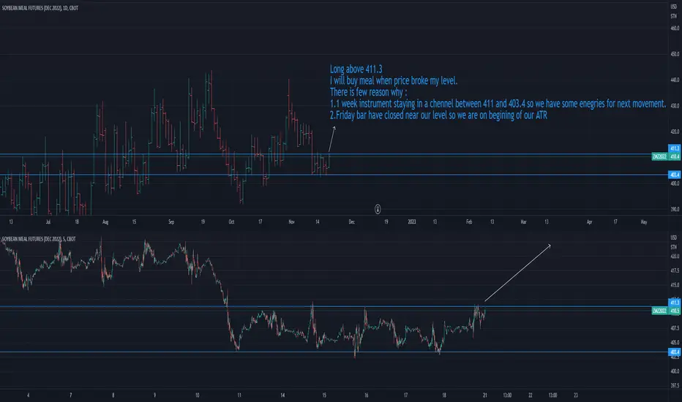Click day 7 on the 5-minute time axis
The width and height of the screenshot is (682, 402).
click(70, 395)
